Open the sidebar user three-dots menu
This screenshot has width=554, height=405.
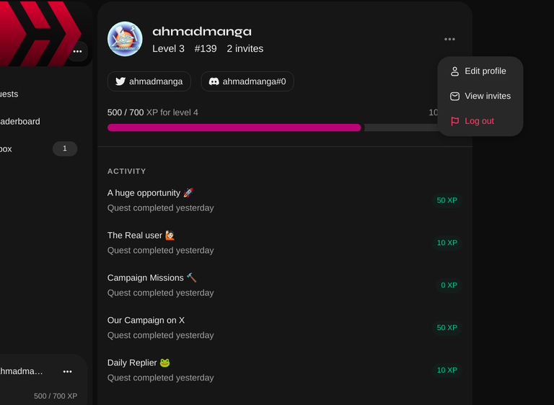pyautogui.click(x=67, y=371)
